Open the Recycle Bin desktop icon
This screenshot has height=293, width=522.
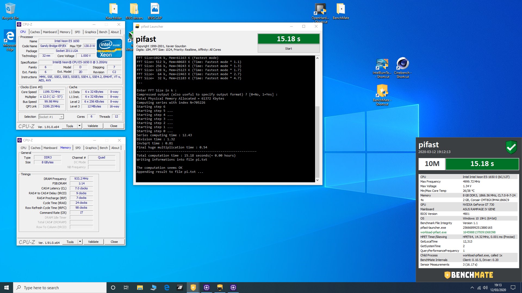10,11
